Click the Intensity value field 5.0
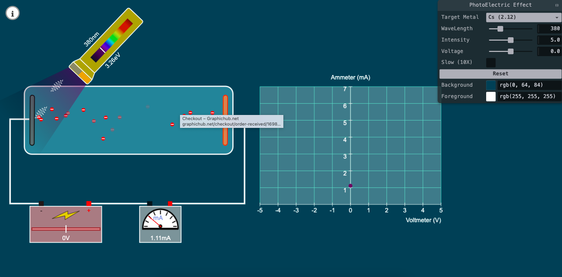The height and width of the screenshot is (277, 562). [549, 40]
